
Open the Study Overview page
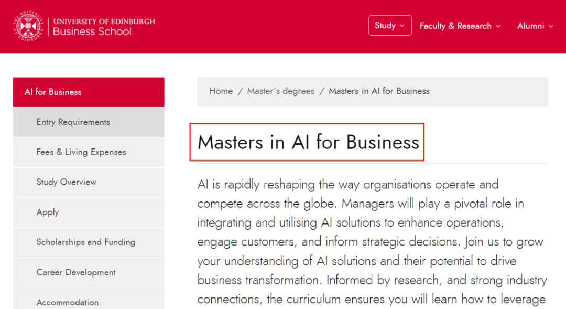(89, 182)
